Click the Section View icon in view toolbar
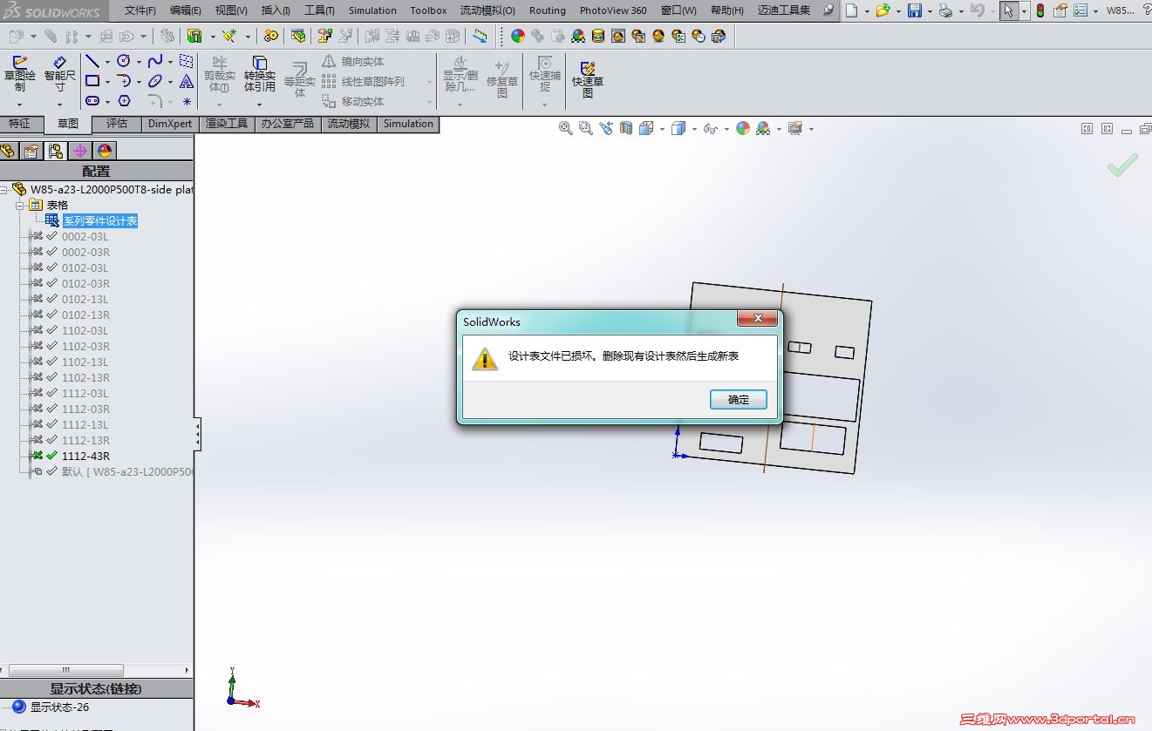The width and height of the screenshot is (1152, 731). click(626, 128)
